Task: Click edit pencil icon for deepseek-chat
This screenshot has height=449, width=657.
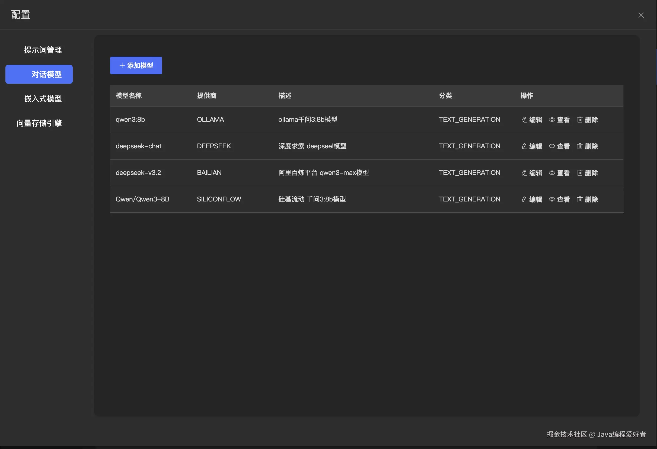Action: [x=524, y=146]
